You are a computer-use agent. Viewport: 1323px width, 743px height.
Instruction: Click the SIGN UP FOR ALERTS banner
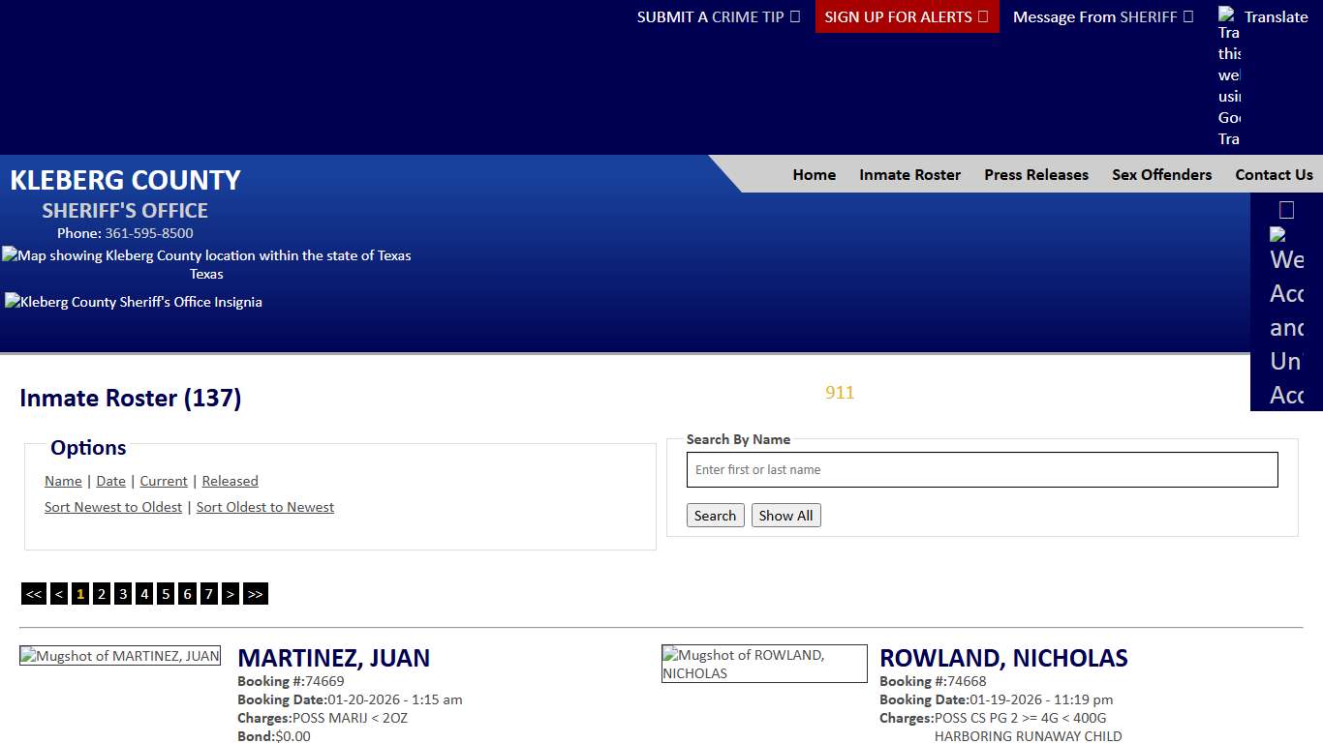(906, 16)
